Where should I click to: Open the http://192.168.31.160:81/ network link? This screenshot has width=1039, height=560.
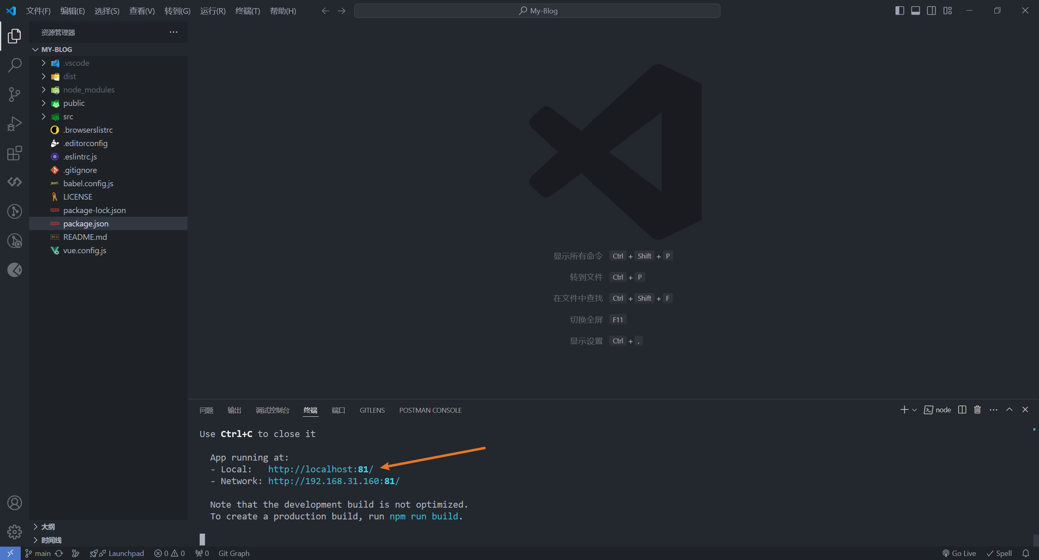click(x=334, y=481)
